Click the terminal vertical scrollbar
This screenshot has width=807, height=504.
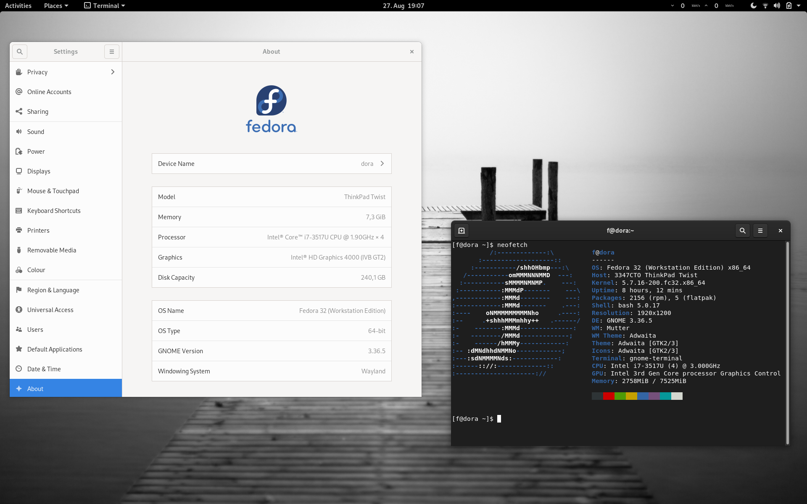[787, 342]
